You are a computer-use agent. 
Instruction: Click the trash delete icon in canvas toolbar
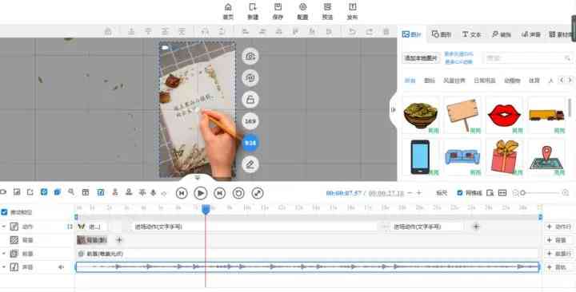(x=386, y=32)
